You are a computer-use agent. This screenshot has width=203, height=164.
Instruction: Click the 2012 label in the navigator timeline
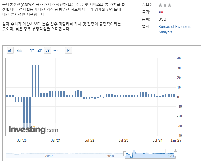[x=49, y=156]
